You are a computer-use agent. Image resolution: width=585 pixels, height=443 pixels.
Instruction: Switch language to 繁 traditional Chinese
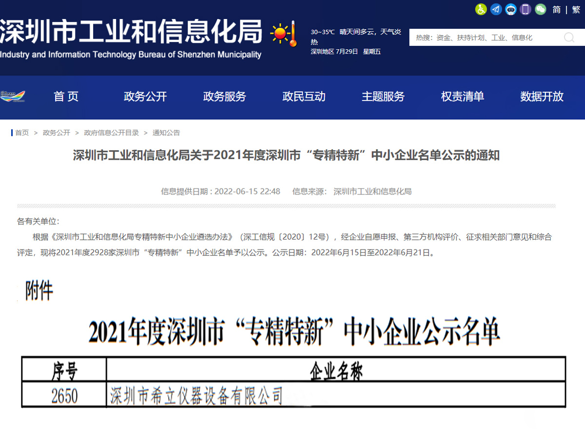(576, 9)
